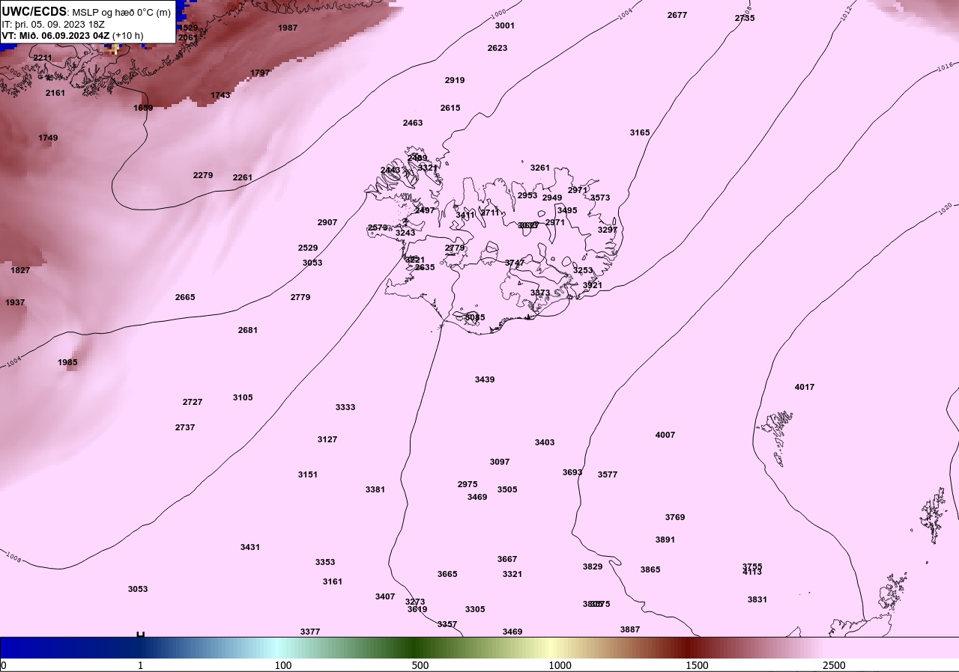Click the height value 3921 over Iceland
Screen dimensions: 959x672
pyautogui.click(x=593, y=285)
